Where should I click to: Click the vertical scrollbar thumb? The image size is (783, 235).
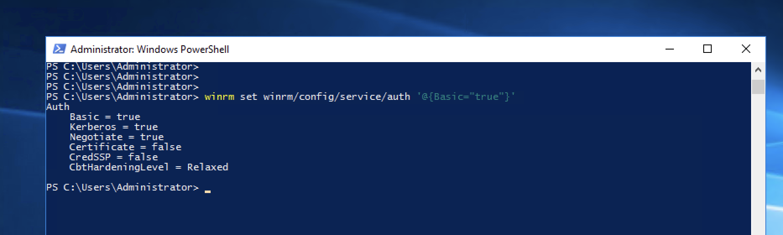click(x=758, y=87)
